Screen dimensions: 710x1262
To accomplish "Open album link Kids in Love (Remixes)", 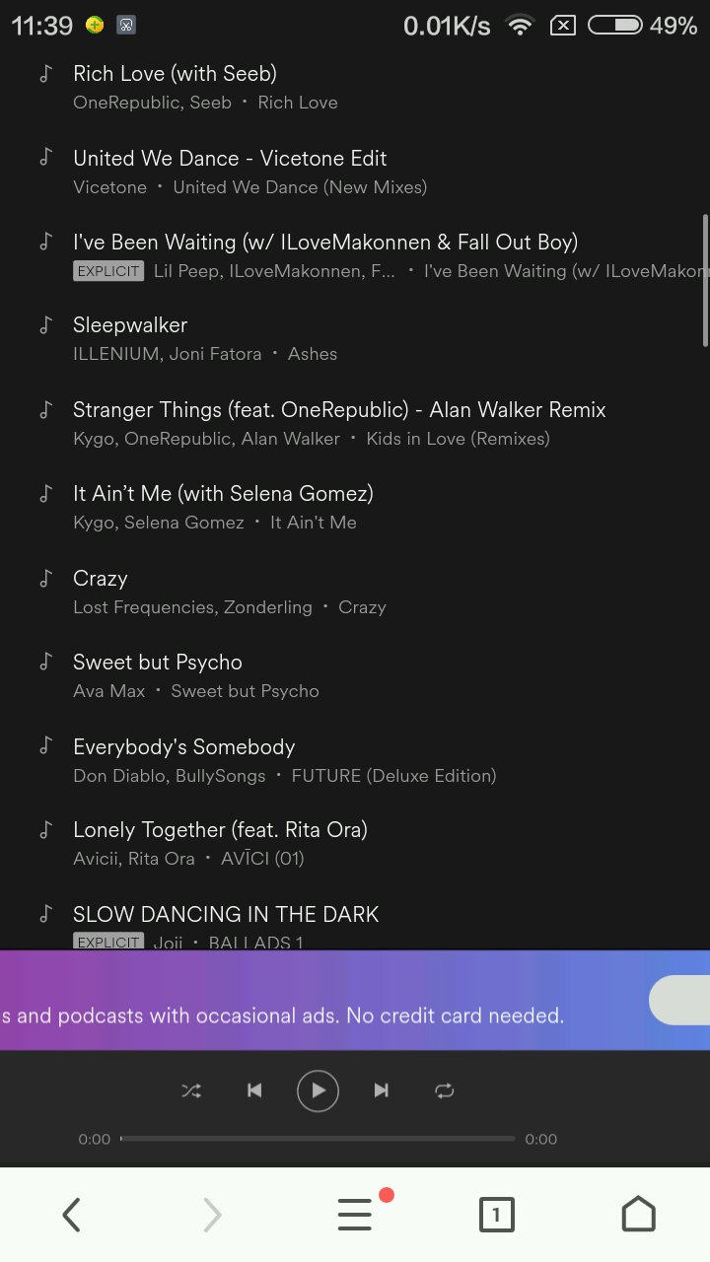I will coord(459,439).
